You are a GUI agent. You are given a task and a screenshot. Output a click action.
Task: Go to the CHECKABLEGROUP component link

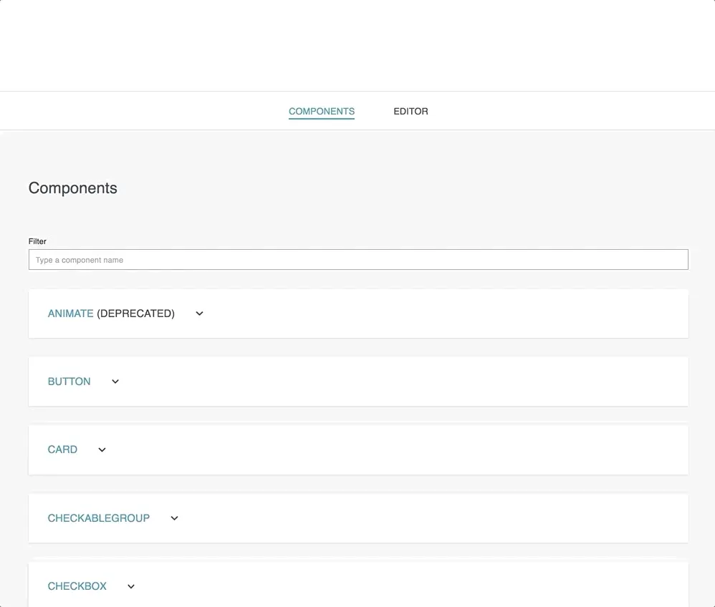pos(98,518)
